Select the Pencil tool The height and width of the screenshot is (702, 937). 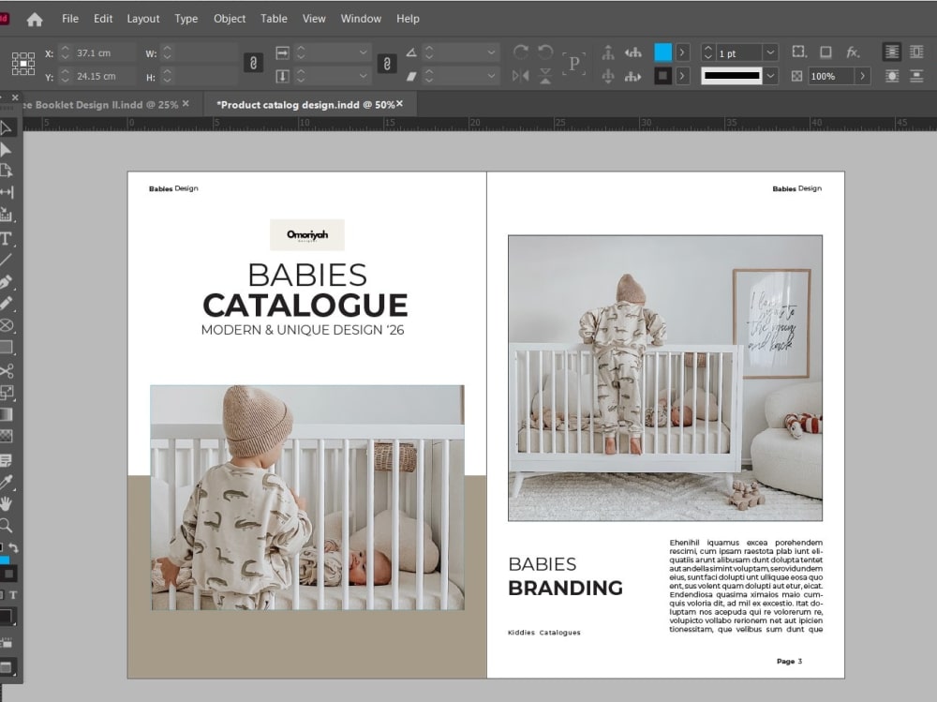coord(6,303)
